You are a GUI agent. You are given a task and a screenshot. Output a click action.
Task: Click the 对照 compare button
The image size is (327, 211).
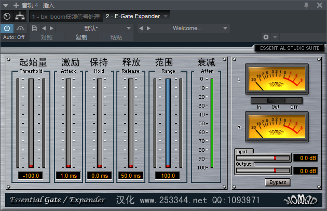pos(47,37)
